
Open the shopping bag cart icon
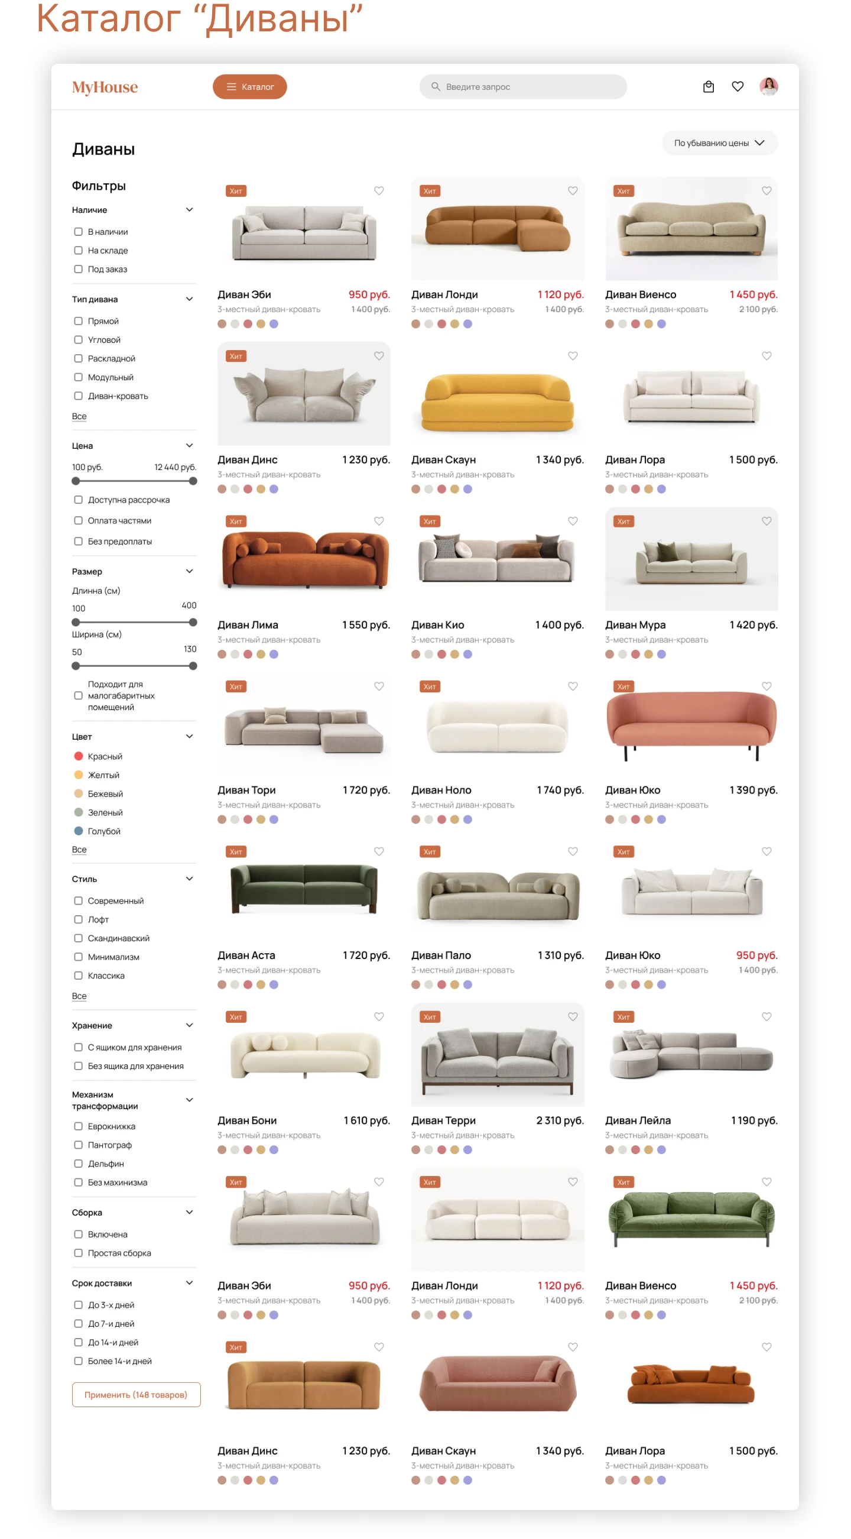coord(708,87)
